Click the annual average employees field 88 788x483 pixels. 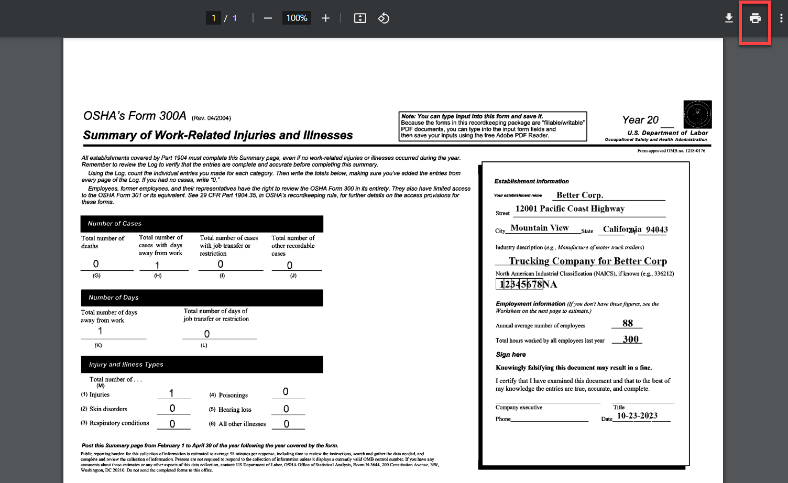(627, 323)
